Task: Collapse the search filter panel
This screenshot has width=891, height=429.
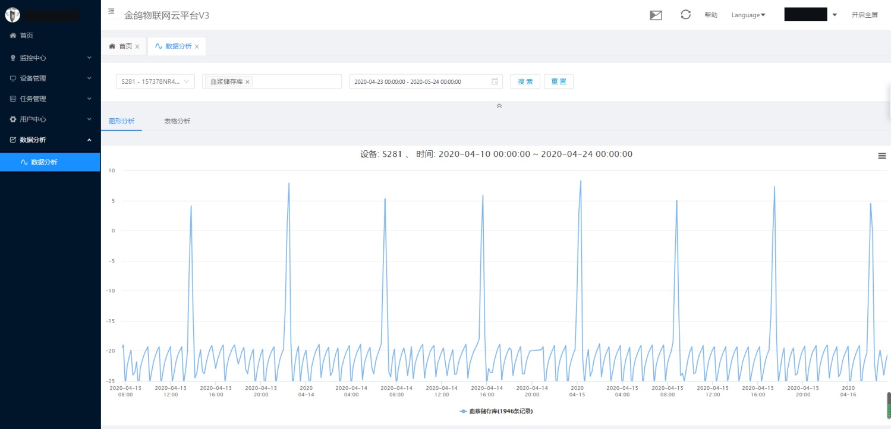Action: [x=499, y=106]
